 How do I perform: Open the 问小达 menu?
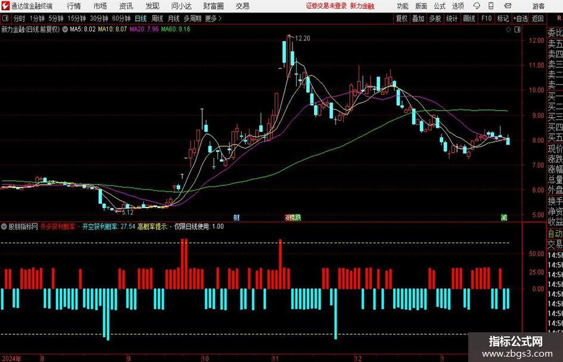coord(181,6)
